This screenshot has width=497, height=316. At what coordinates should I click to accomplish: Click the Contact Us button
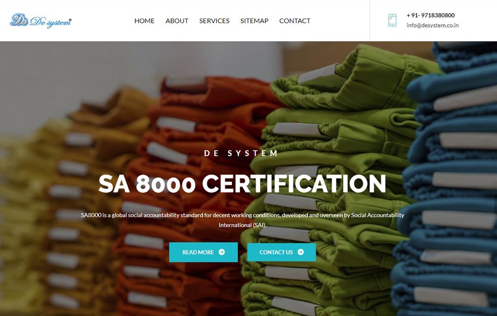pos(281,252)
